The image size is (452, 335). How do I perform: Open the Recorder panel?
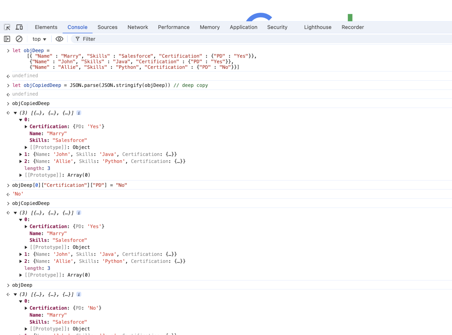click(x=353, y=27)
